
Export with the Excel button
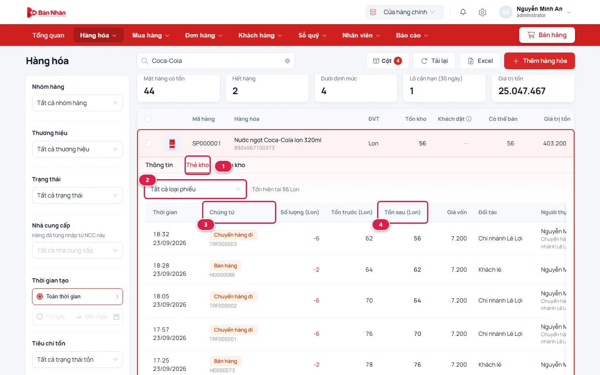pos(480,61)
